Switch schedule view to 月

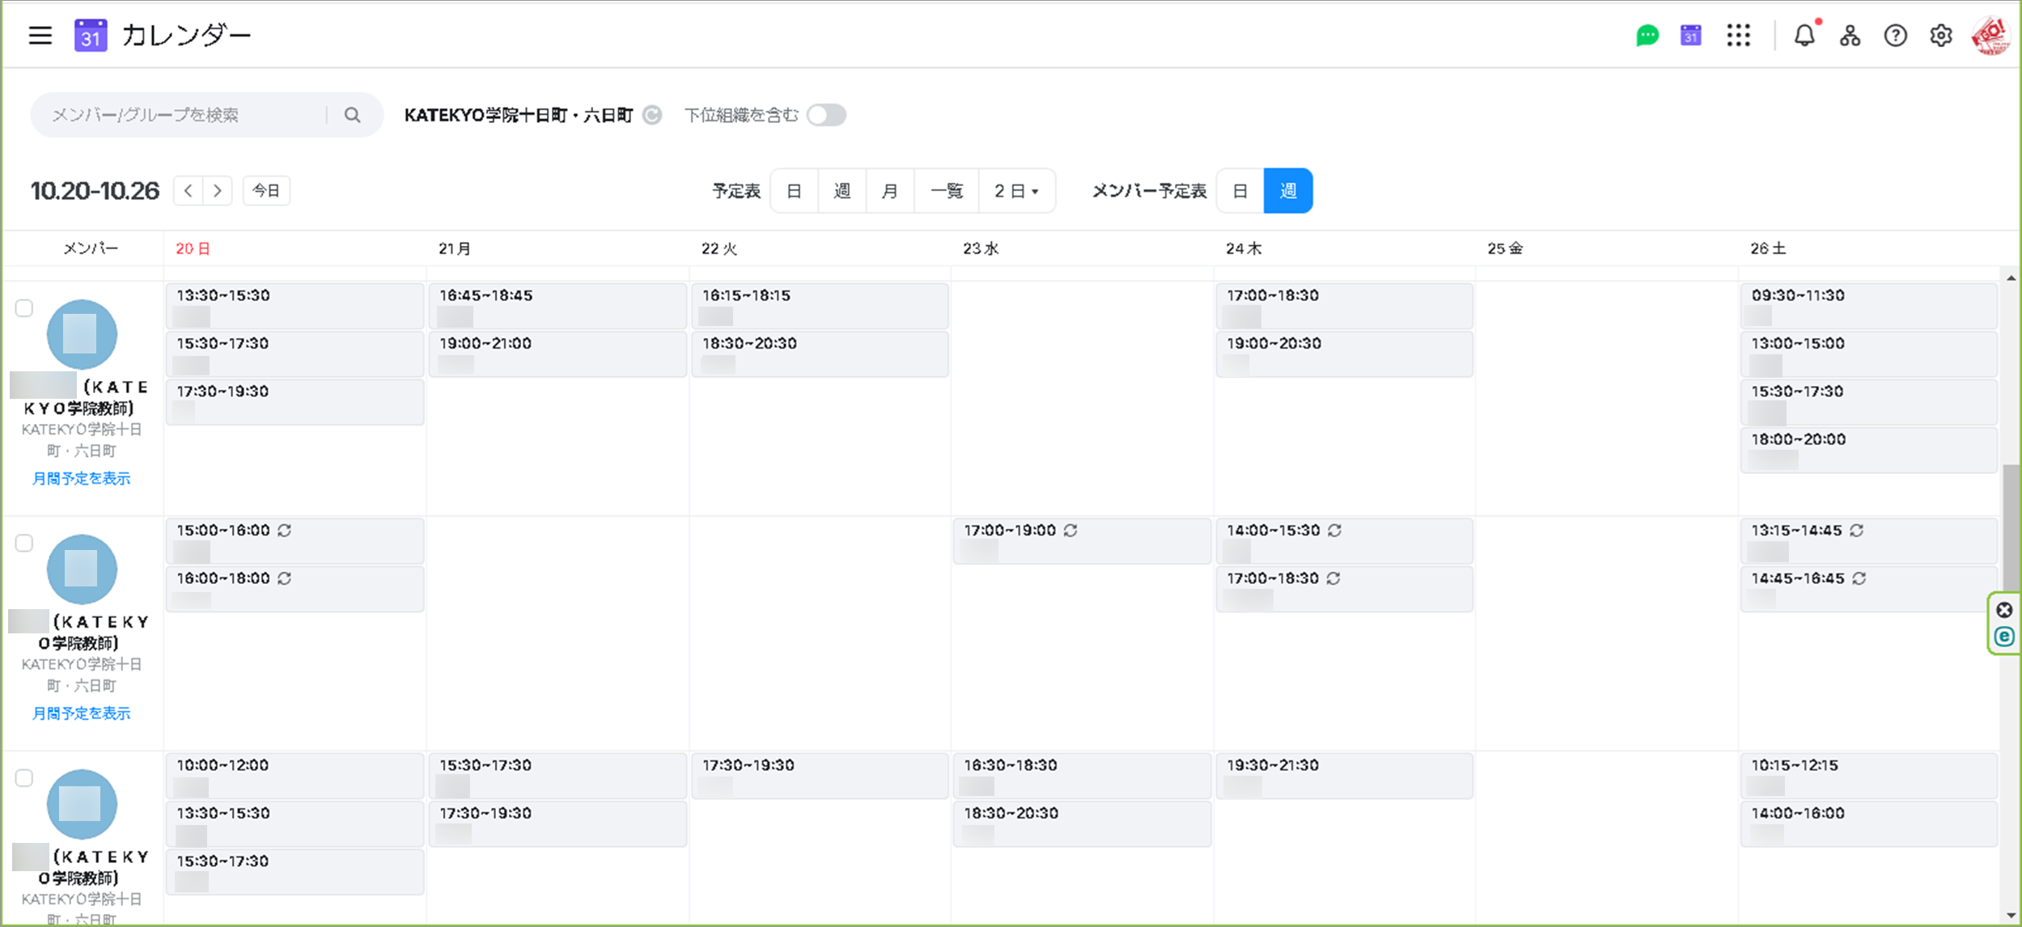coord(889,191)
